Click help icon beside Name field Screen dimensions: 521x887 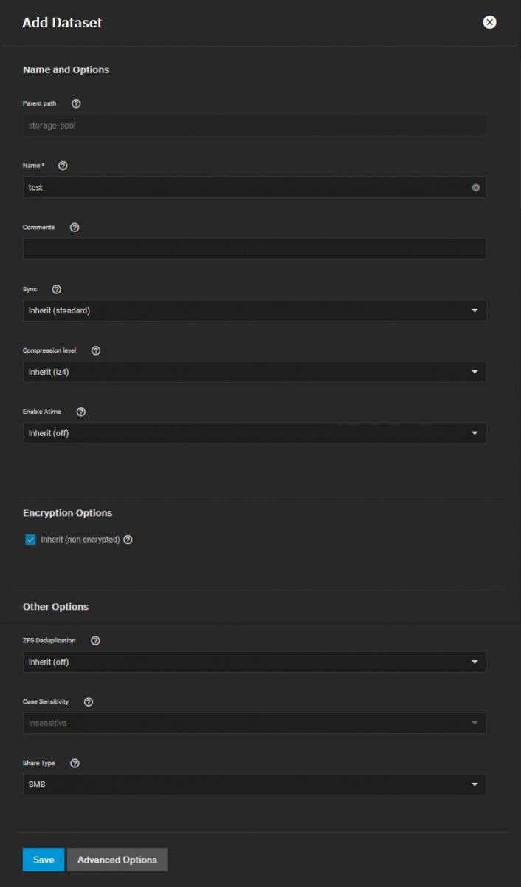[x=63, y=166]
